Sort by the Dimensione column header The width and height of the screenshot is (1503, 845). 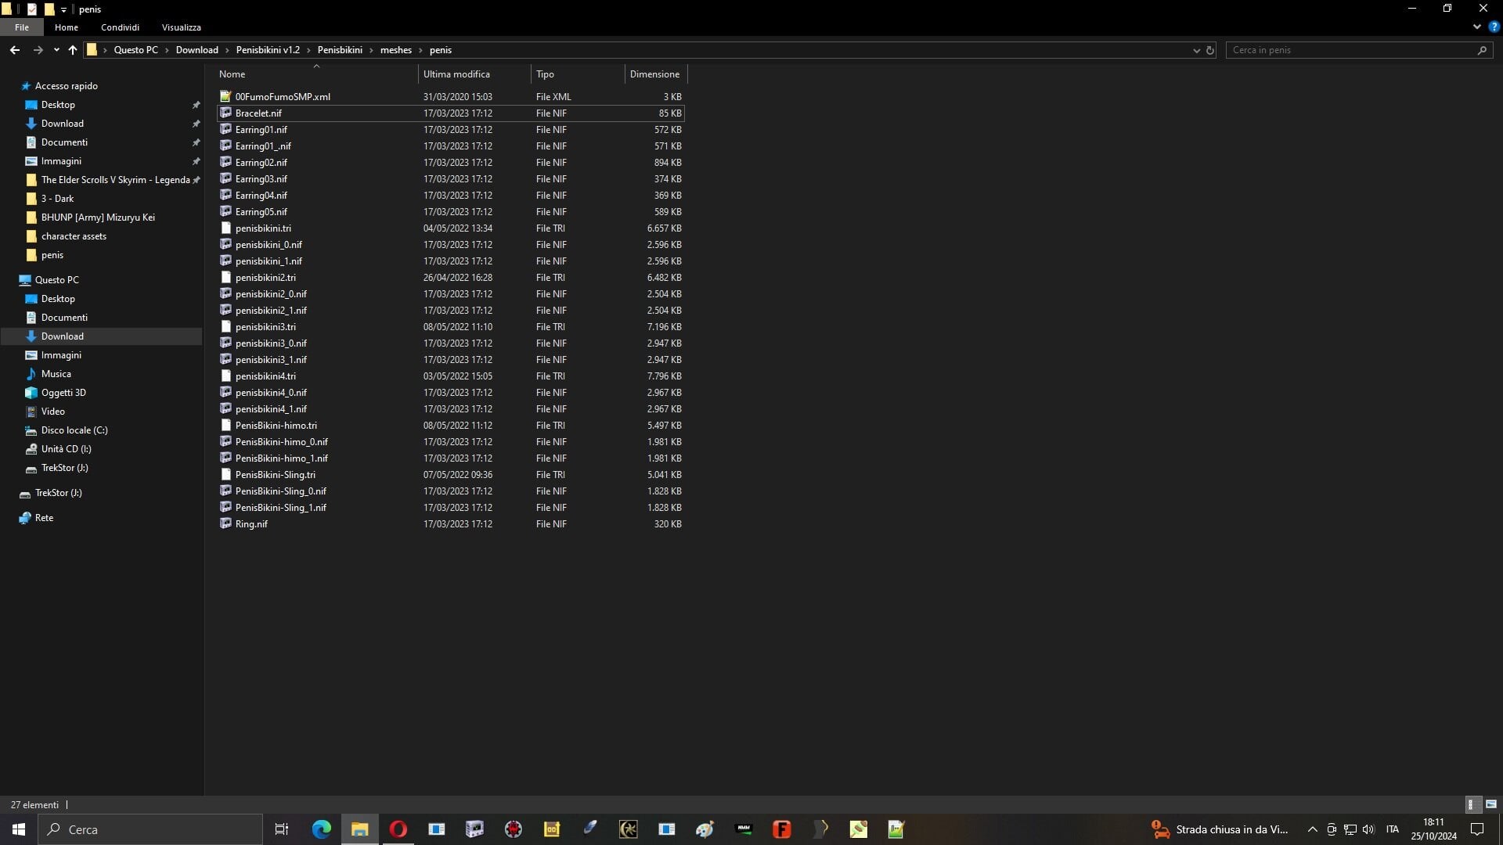[x=656, y=74]
